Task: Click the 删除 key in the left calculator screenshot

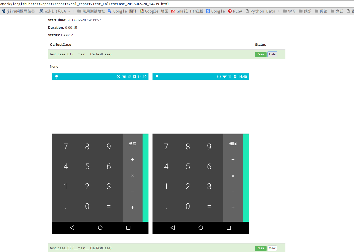Action: coord(132,144)
